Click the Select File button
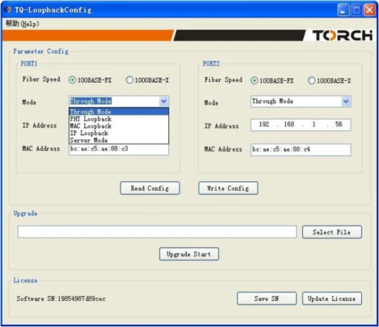The image size is (379, 327). 332,232
